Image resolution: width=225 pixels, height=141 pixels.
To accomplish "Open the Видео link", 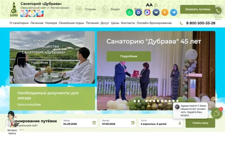I will tap(115, 9).
